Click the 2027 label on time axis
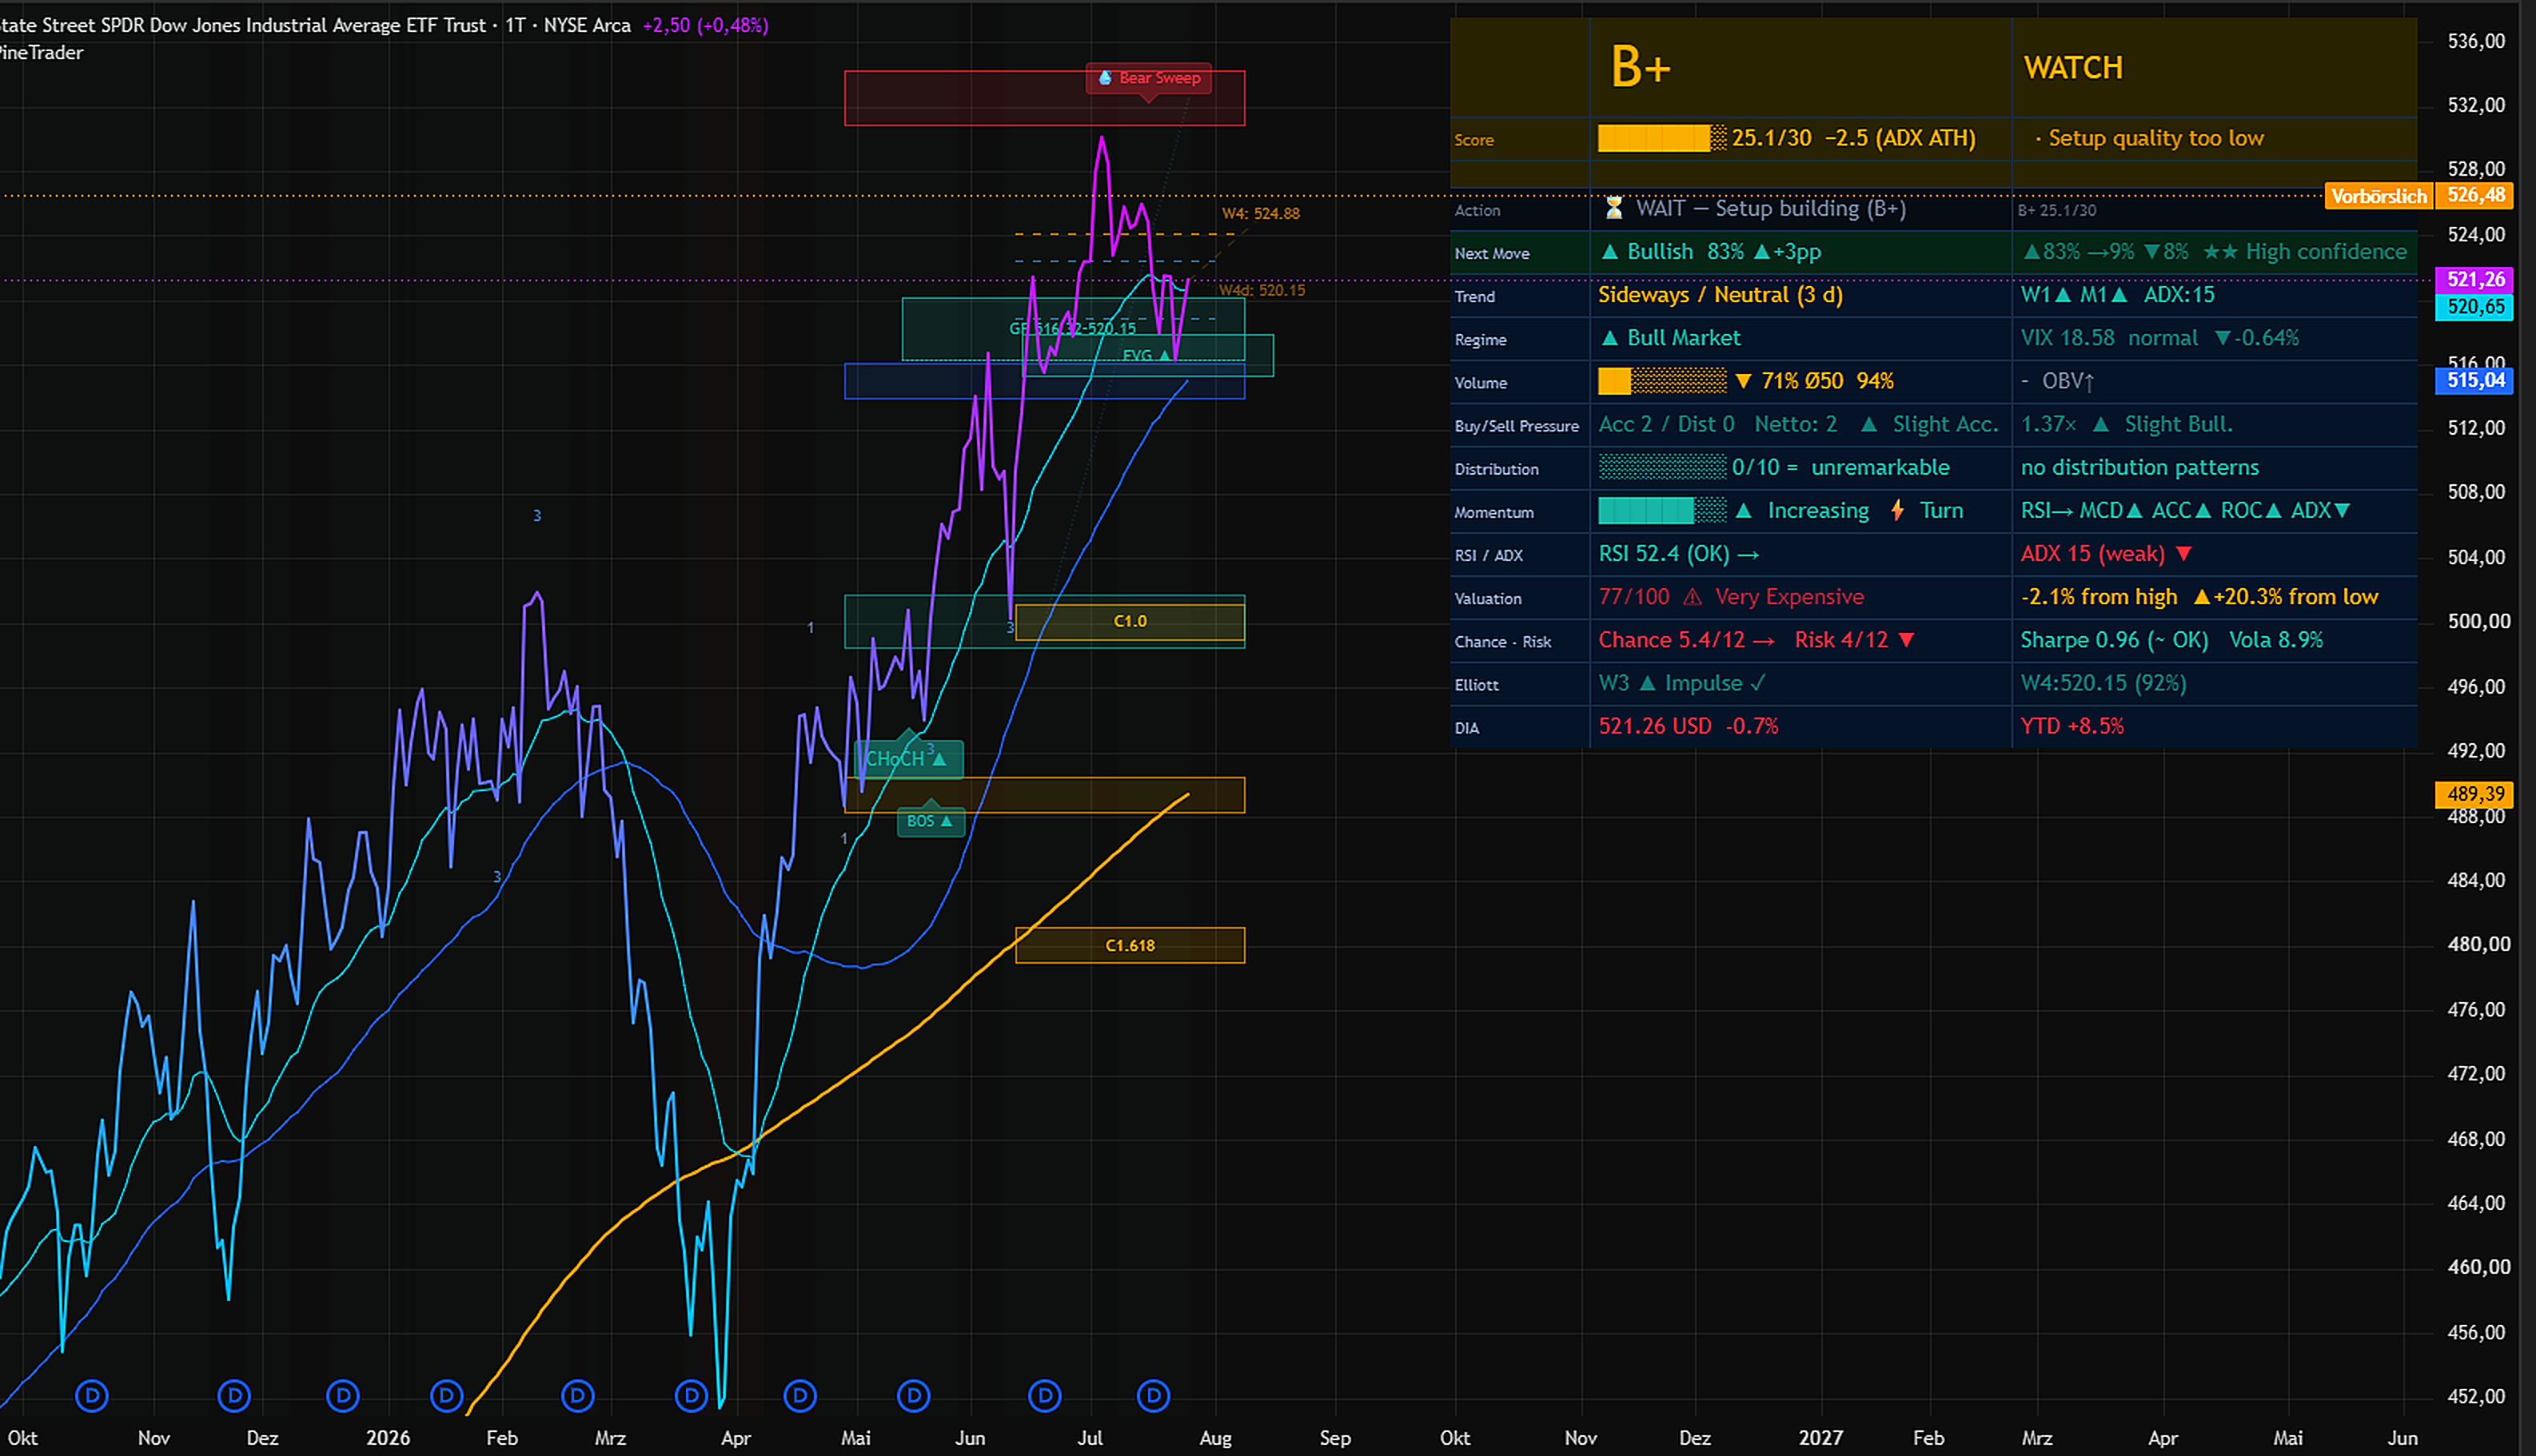2536x1456 pixels. tap(1820, 1437)
